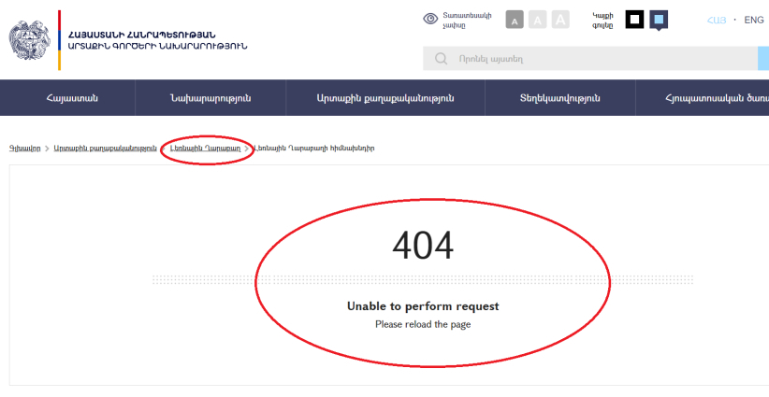769x397 pixels.
Task: Open the Հայաստան menu
Action: [71, 98]
